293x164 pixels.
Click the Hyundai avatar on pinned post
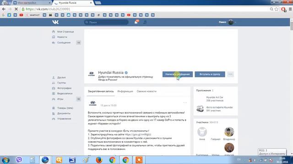pyautogui.click(x=92, y=103)
